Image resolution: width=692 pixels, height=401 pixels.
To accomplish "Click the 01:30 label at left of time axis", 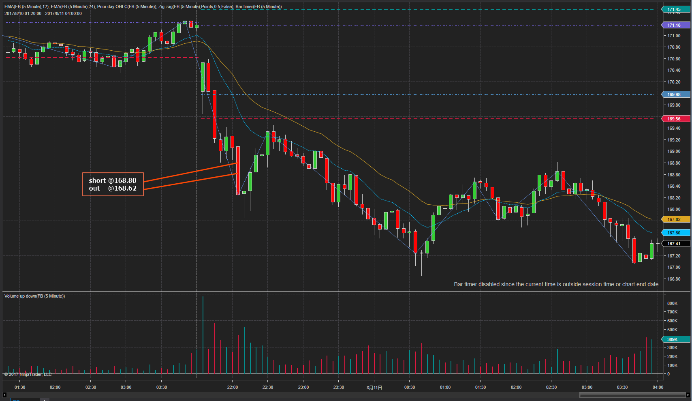I will [x=20, y=387].
